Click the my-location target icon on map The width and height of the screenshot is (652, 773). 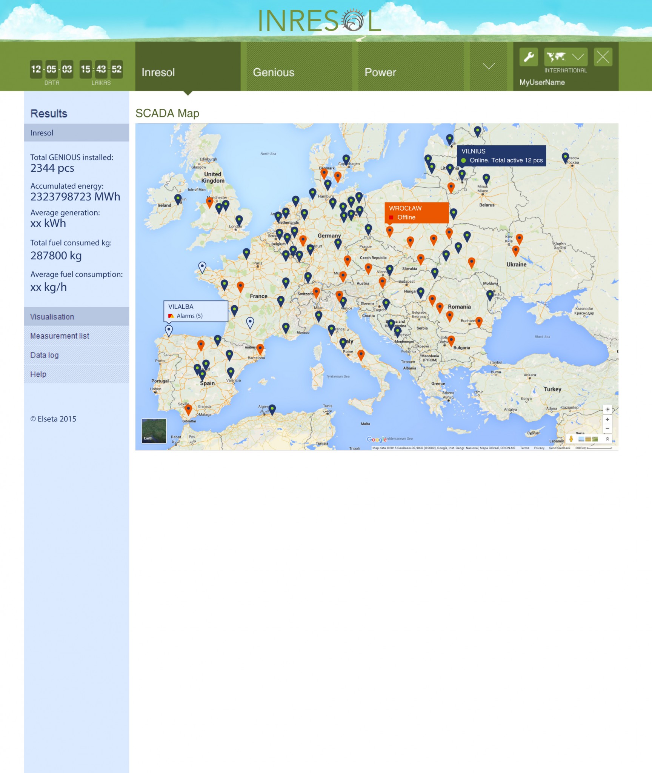coord(607,410)
